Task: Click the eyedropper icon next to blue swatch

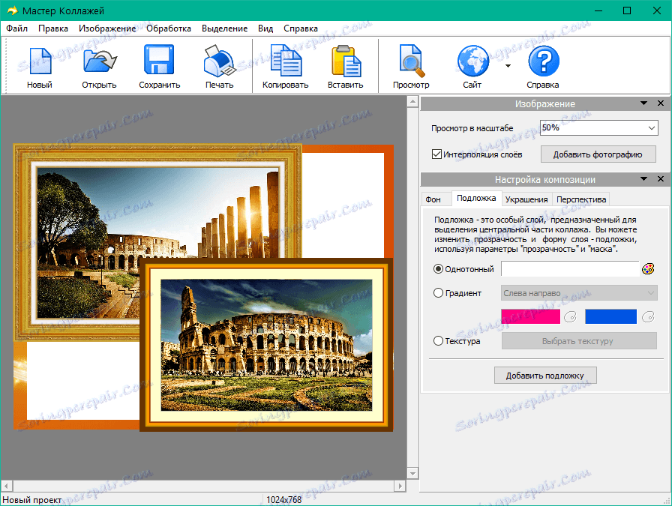Action: point(648,317)
